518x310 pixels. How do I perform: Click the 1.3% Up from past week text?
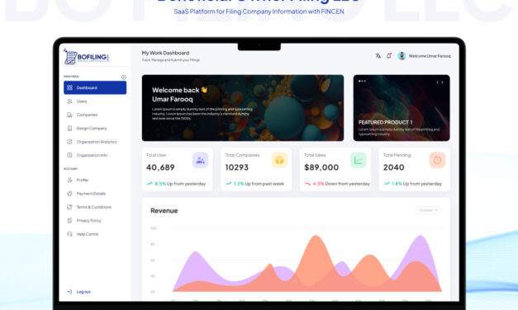coord(259,184)
